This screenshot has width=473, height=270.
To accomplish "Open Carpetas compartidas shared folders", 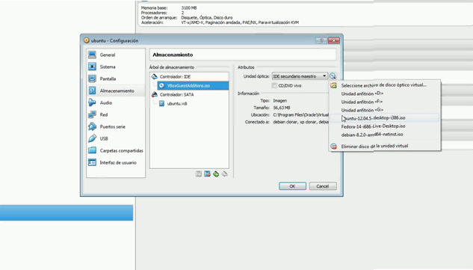I will [x=121, y=150].
